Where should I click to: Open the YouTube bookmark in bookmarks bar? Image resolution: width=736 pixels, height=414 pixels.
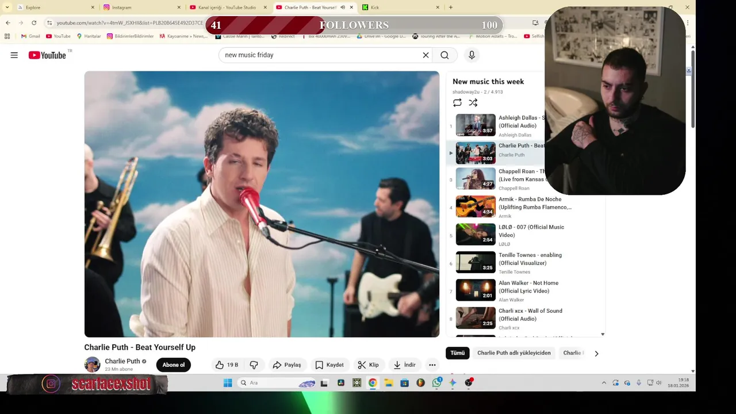(x=58, y=36)
